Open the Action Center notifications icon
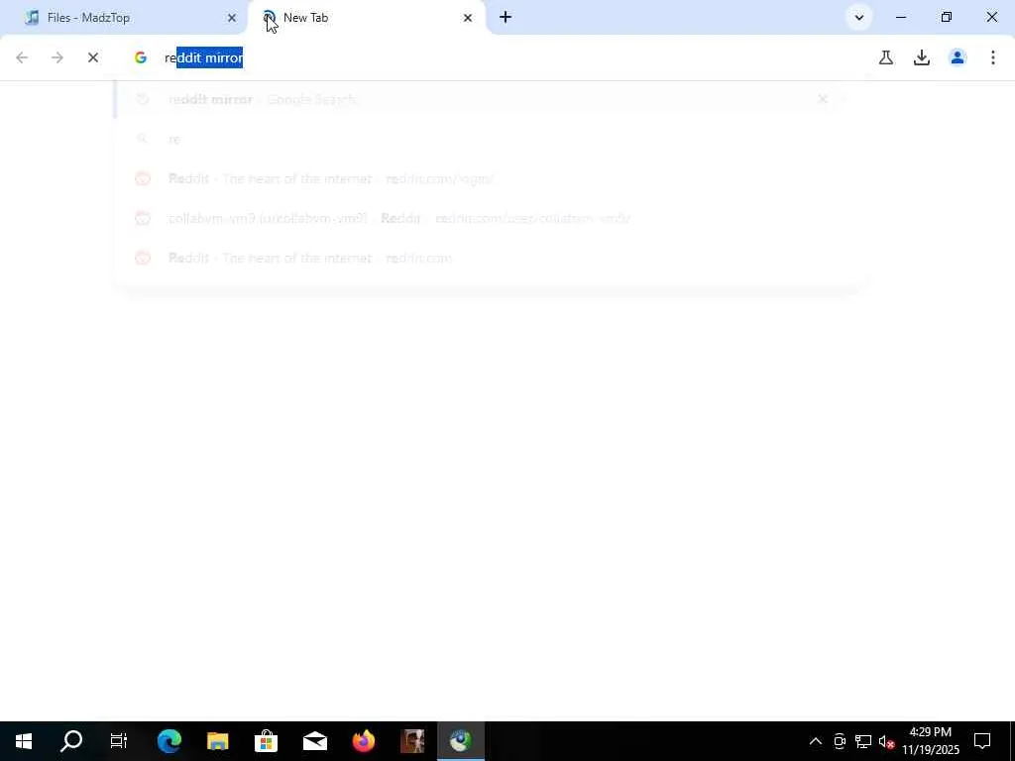Image resolution: width=1015 pixels, height=761 pixels. [x=982, y=741]
